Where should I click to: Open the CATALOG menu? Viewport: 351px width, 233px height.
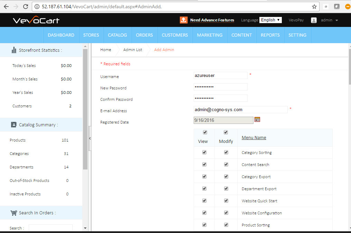click(117, 35)
